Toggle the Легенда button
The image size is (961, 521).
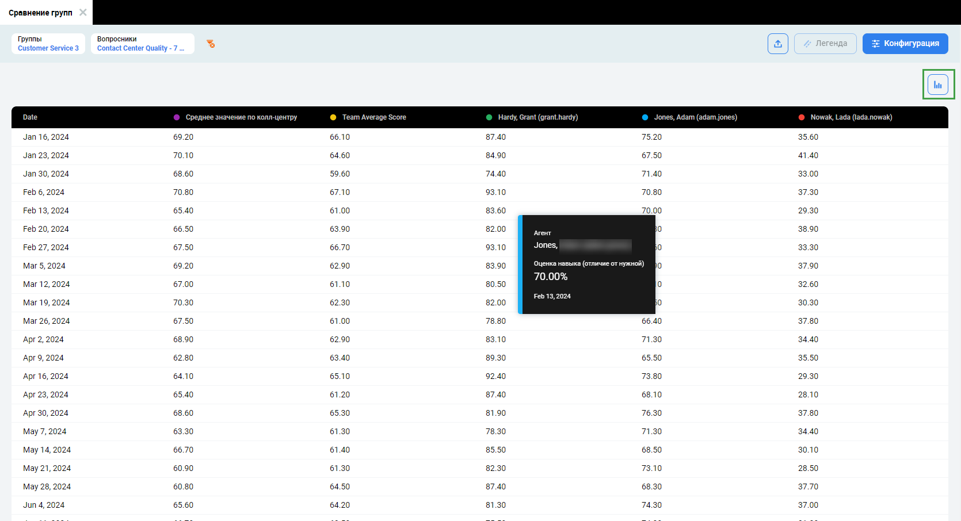click(825, 44)
